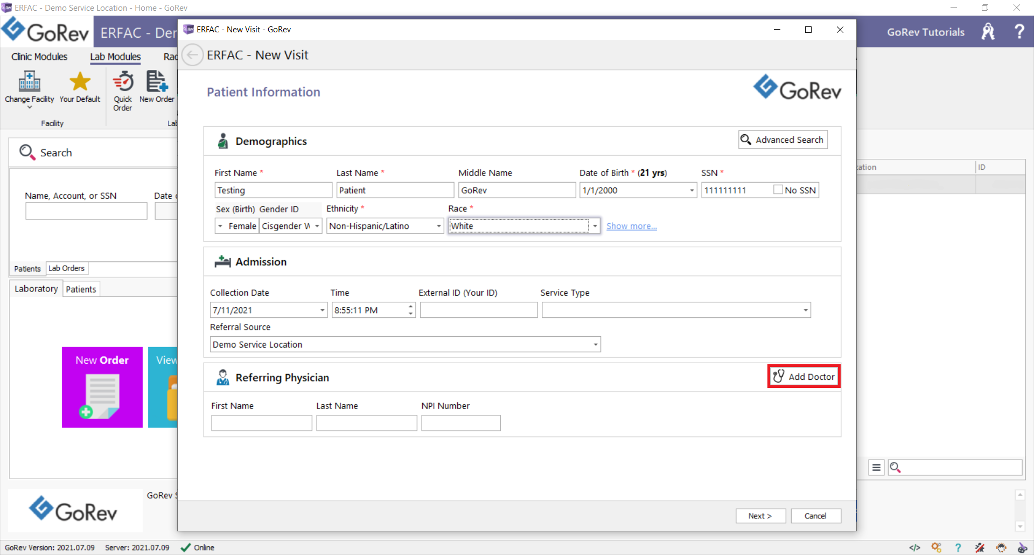Expand the Service Type dropdown
Viewport: 1034px width, 555px height.
click(806, 310)
